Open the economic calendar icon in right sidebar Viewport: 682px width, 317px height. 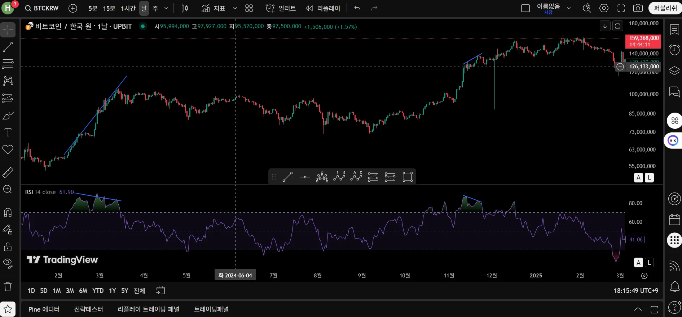[674, 219]
